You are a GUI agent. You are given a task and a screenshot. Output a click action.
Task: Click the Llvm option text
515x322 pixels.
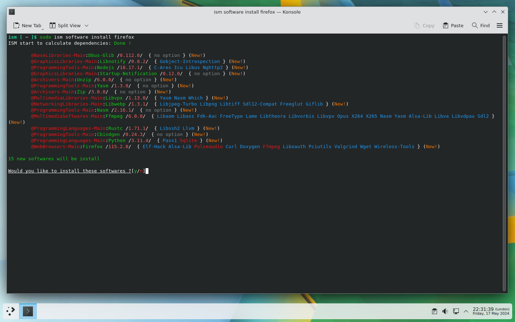(x=188, y=128)
